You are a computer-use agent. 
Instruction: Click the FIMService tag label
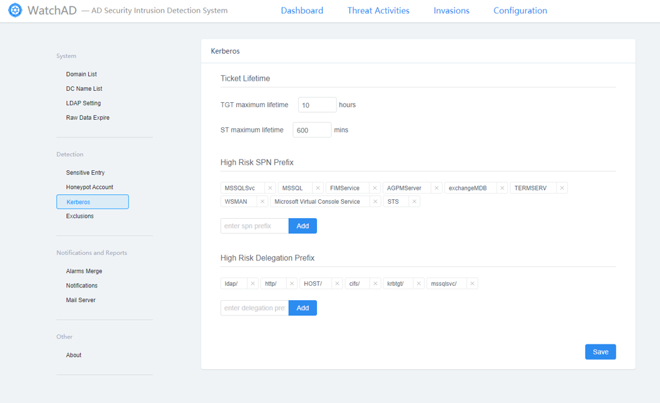click(x=345, y=188)
